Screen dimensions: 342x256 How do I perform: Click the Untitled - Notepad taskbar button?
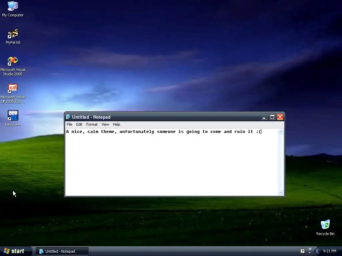62,251
